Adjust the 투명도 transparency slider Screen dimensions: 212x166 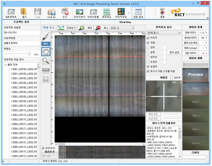[x=29, y=54]
